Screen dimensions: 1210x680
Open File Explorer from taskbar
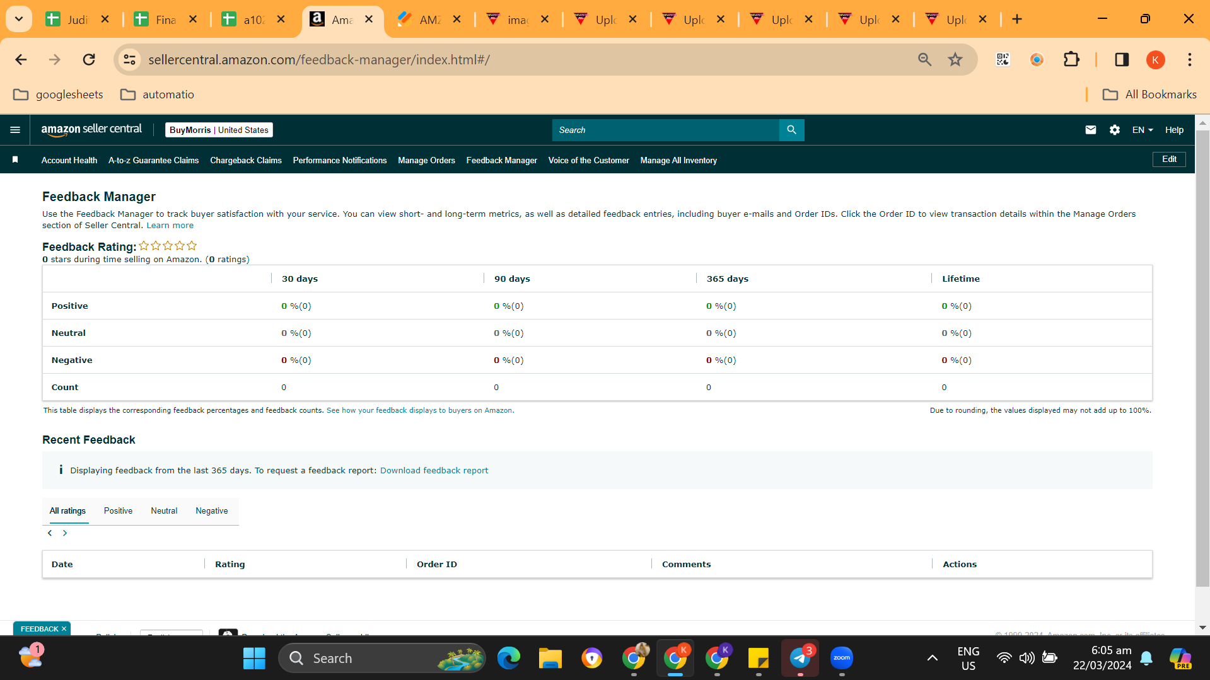(550, 658)
